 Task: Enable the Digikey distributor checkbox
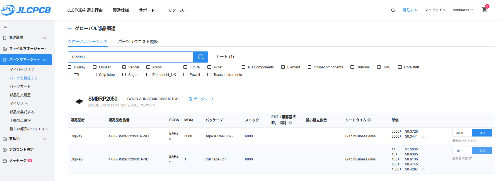(x=70, y=67)
